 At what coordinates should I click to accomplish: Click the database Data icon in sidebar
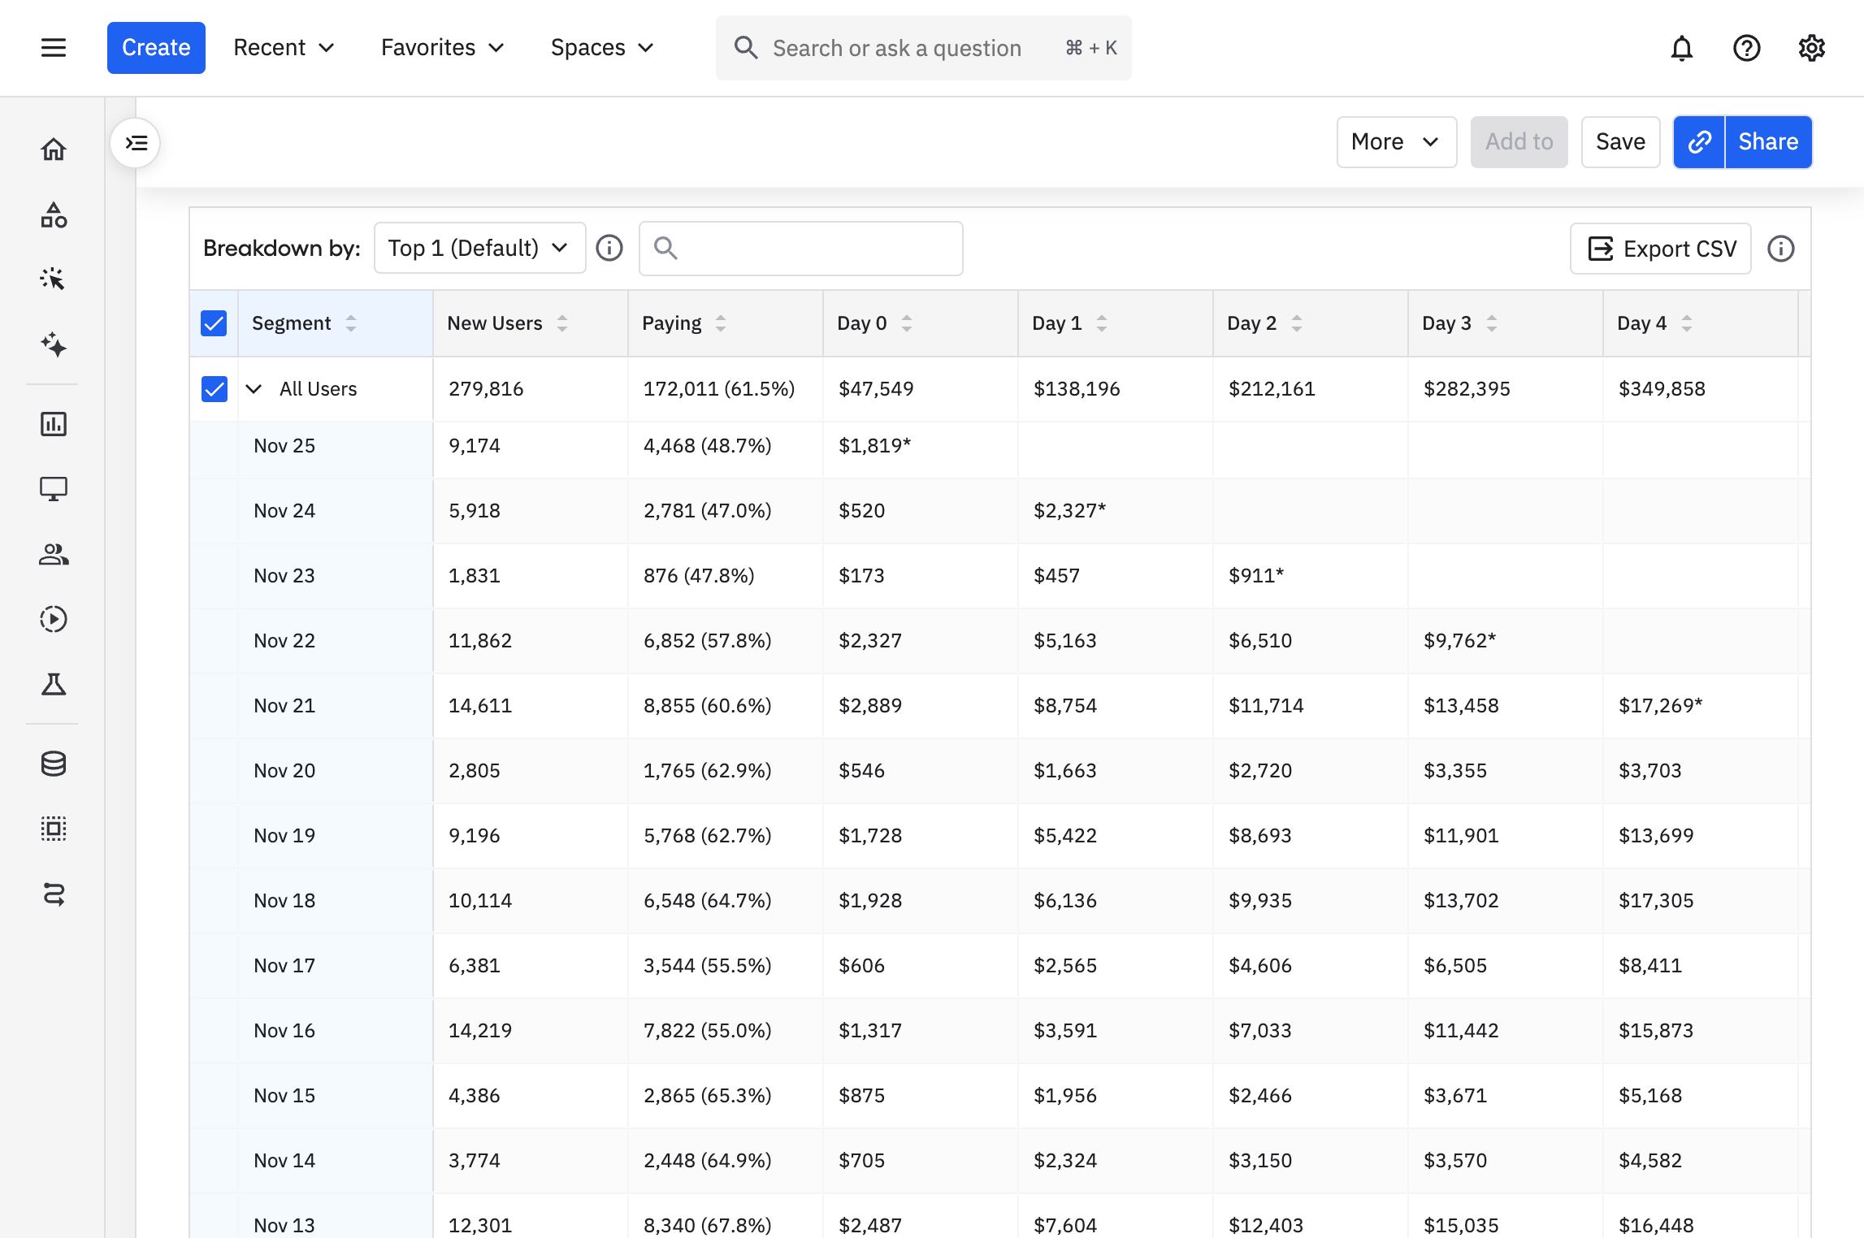pos(54,764)
